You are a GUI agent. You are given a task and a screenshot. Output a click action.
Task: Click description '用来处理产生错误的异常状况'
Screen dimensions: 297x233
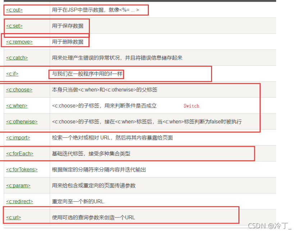(86, 58)
